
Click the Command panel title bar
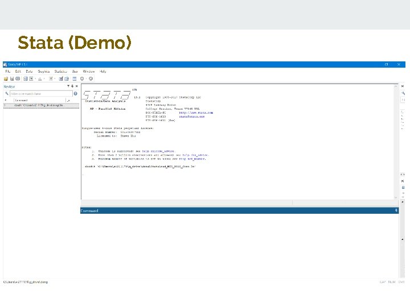coord(239,210)
